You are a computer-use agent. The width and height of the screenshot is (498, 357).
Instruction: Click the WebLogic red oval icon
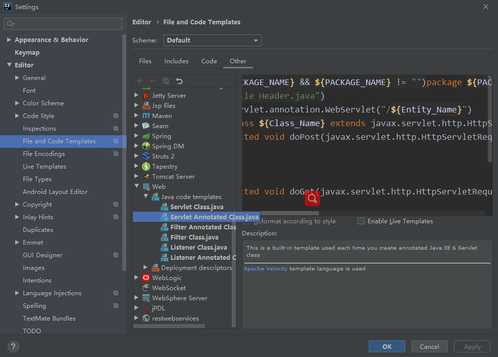coord(146,278)
